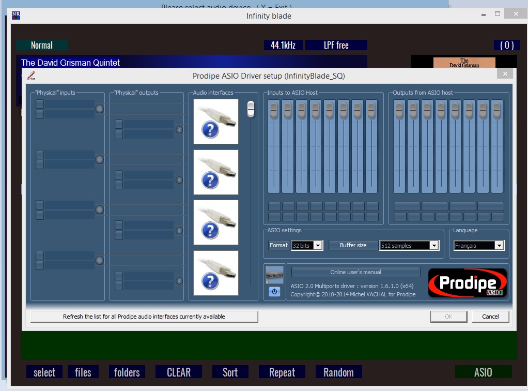
Task: Click the fourth physical outputs speaker icon
Action: (179, 281)
